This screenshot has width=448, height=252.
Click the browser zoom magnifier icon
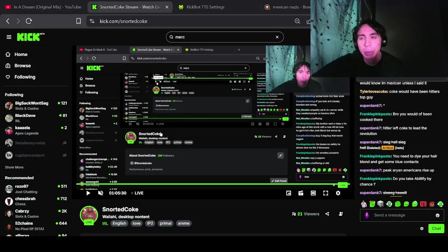[x=297, y=21]
